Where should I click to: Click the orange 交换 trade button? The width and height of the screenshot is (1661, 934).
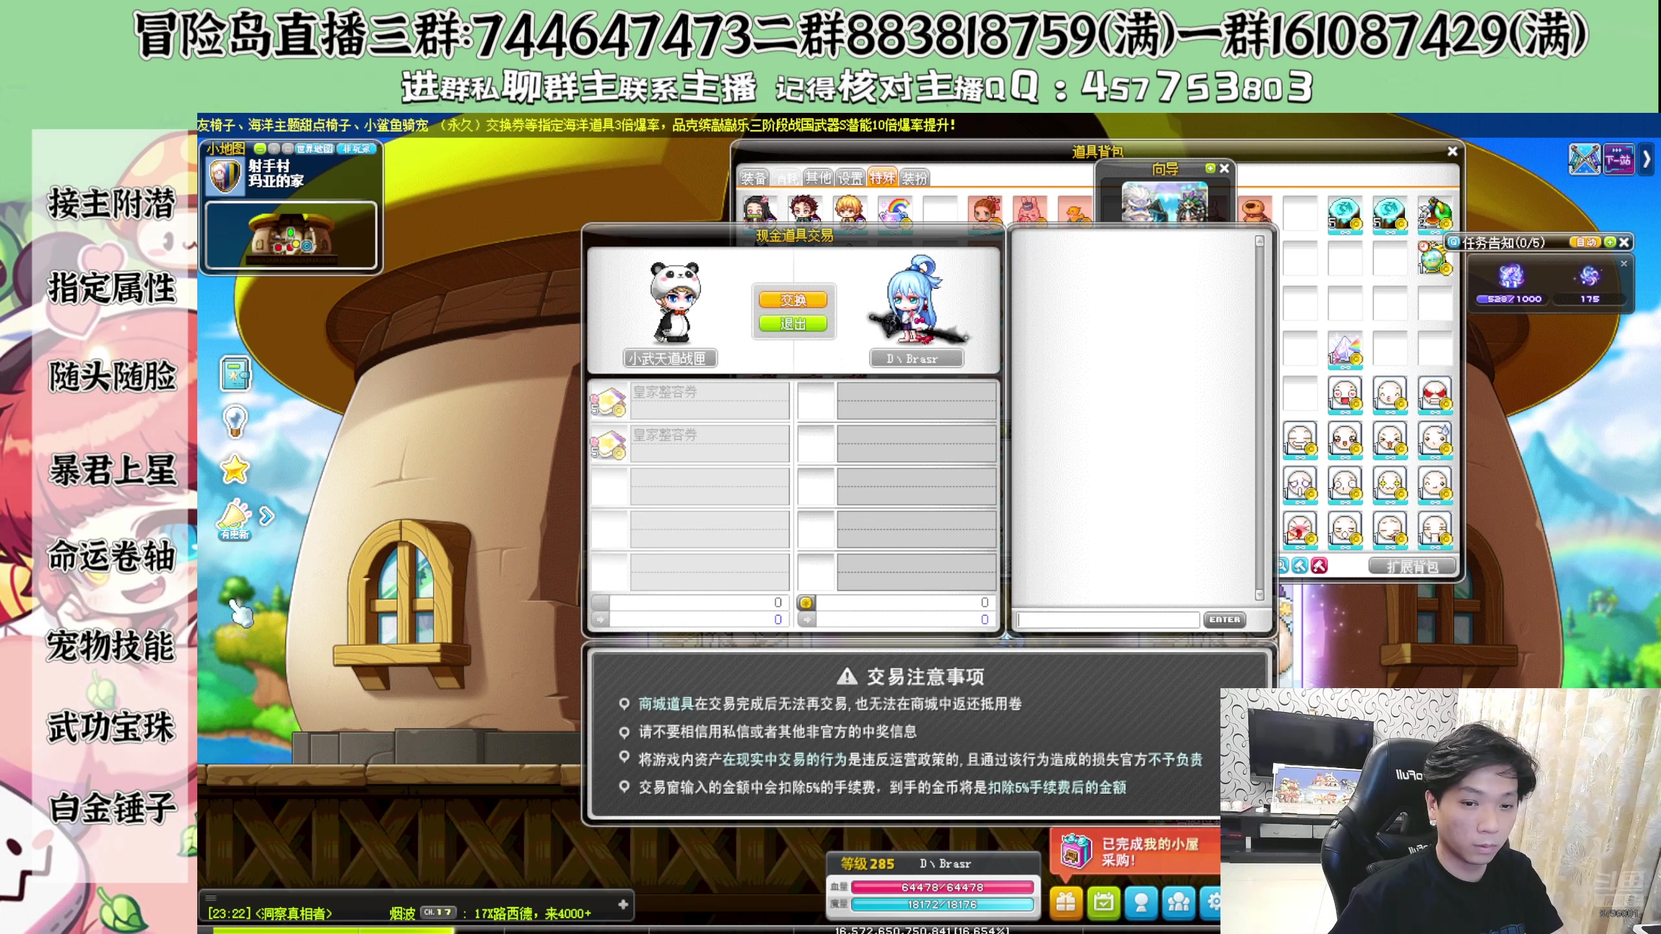click(x=793, y=300)
